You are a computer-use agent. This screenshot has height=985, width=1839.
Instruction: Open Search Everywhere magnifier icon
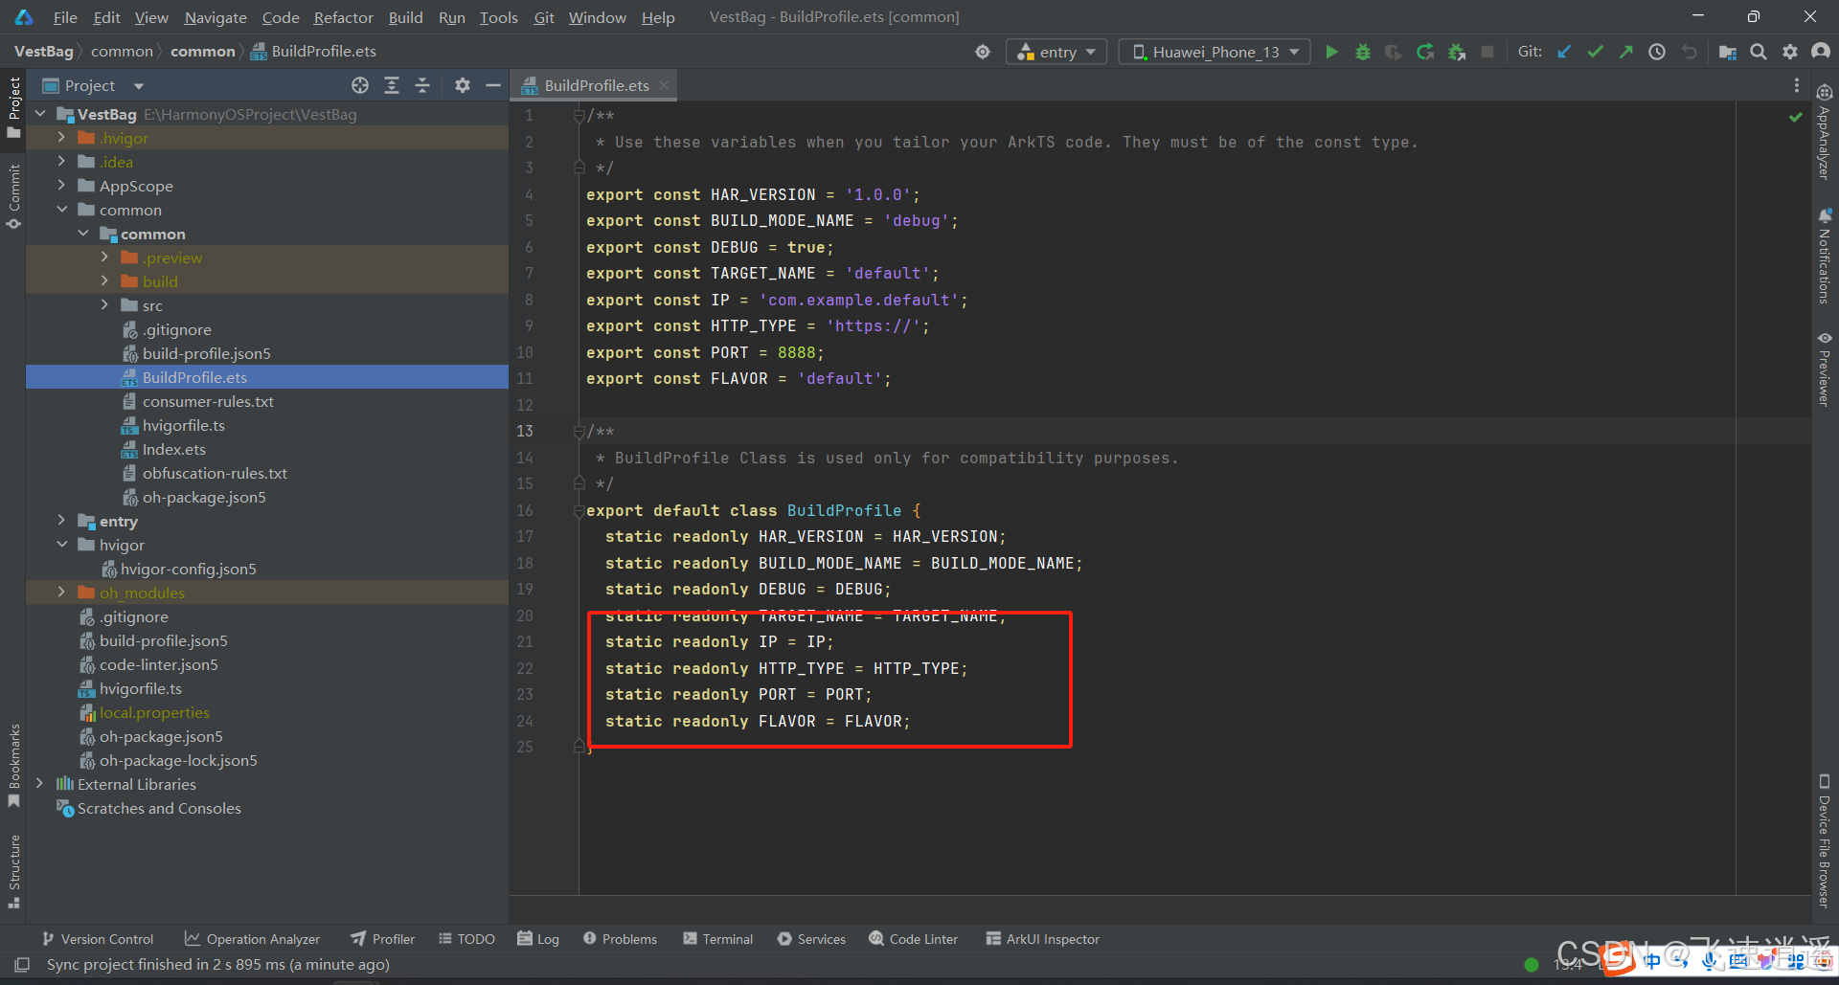(1759, 52)
